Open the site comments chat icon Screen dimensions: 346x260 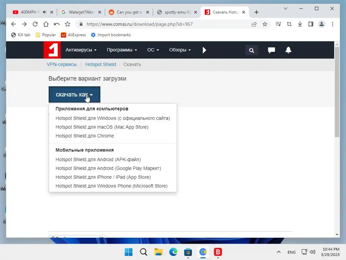coord(271,50)
